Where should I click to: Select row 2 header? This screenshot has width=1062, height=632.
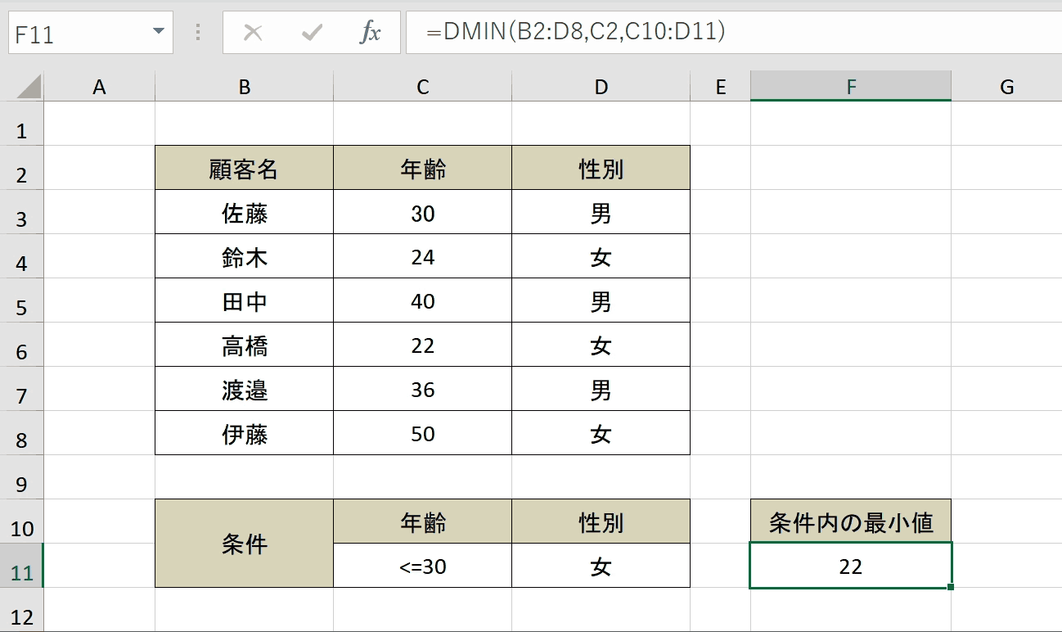click(x=22, y=168)
